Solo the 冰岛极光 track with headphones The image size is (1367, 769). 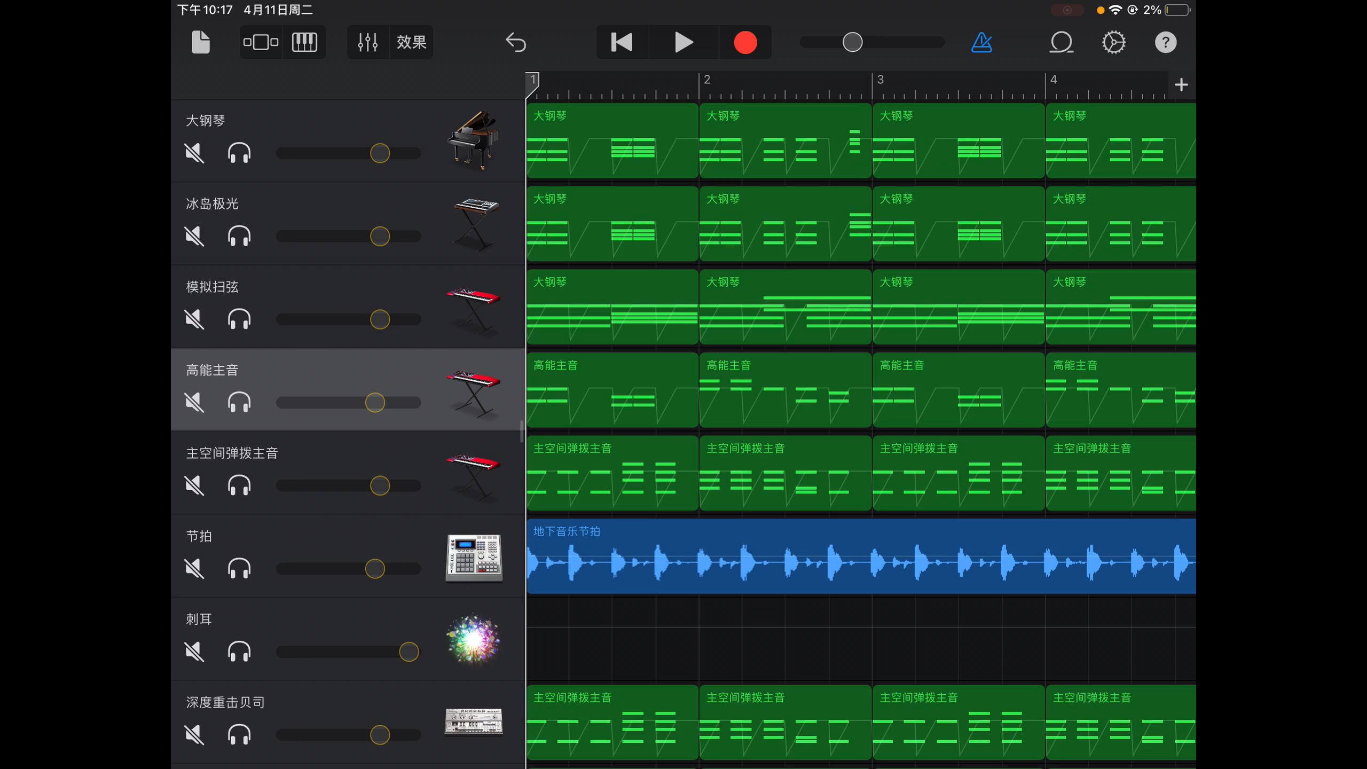coord(239,236)
